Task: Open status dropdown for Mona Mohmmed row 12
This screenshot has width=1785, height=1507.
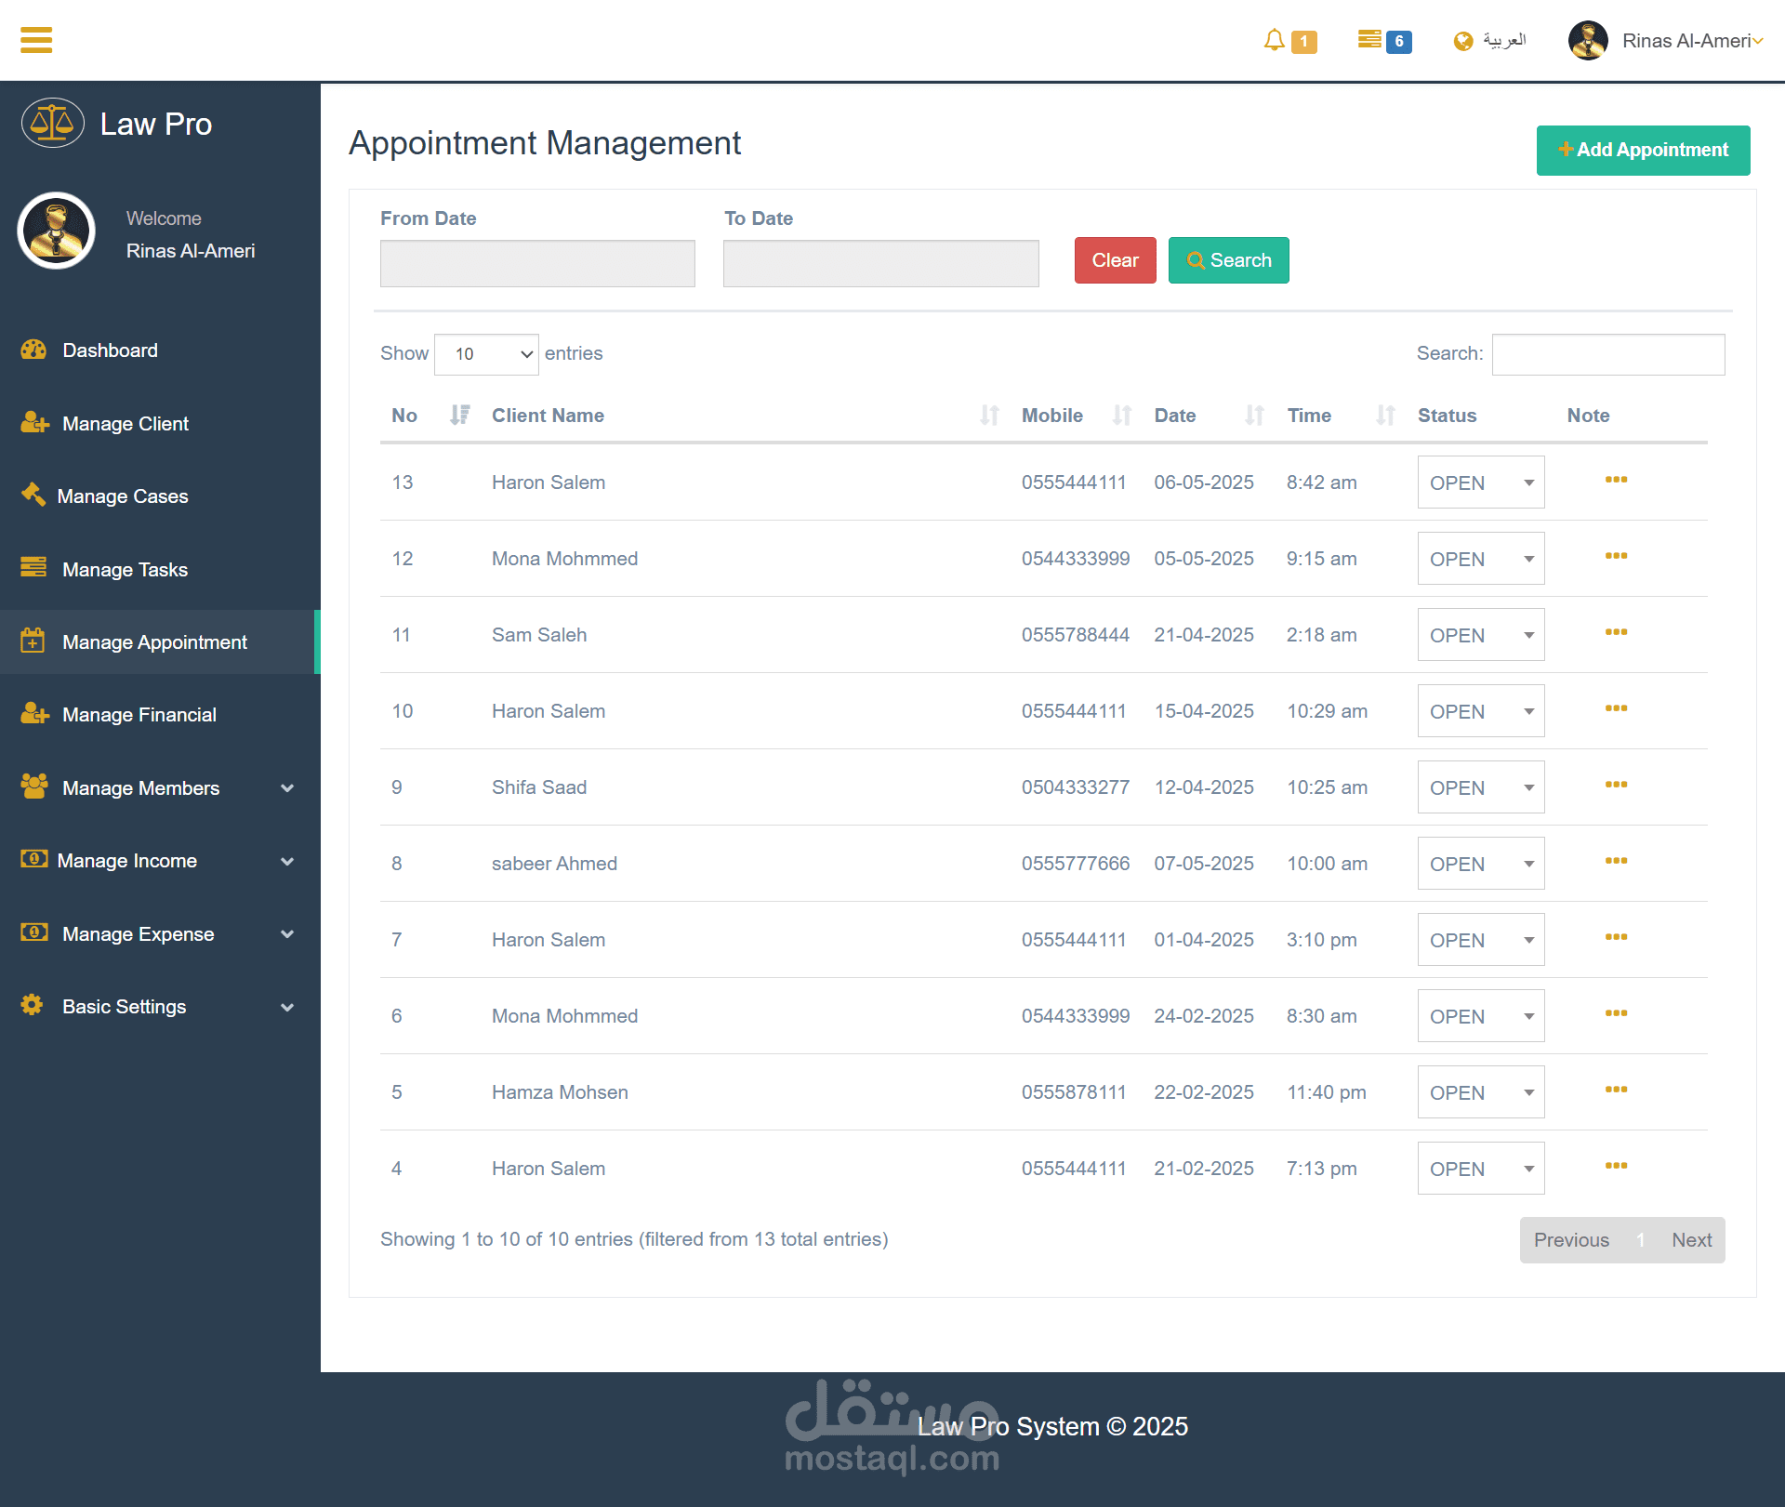Action: coord(1480,559)
